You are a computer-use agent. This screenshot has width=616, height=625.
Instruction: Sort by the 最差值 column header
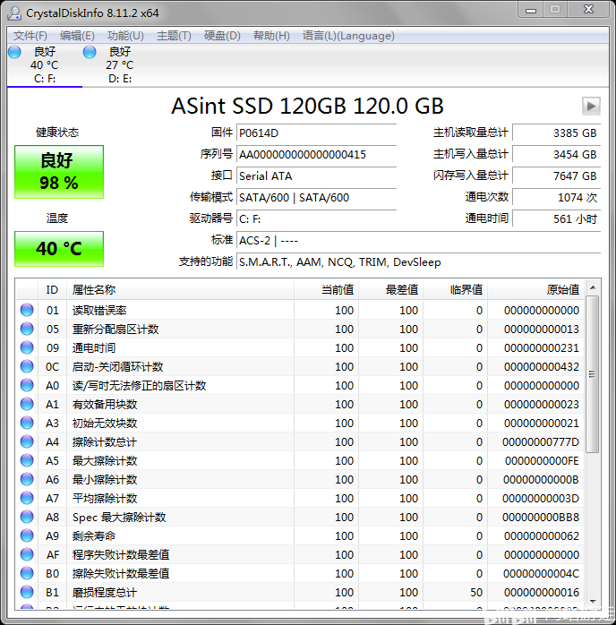[391, 290]
